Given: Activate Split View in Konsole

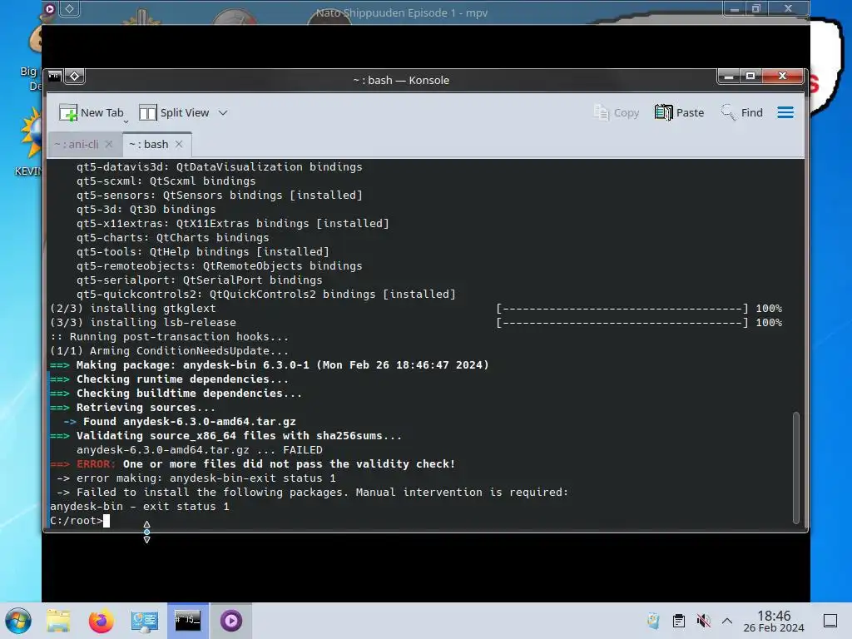Looking at the screenshot, I should point(174,112).
